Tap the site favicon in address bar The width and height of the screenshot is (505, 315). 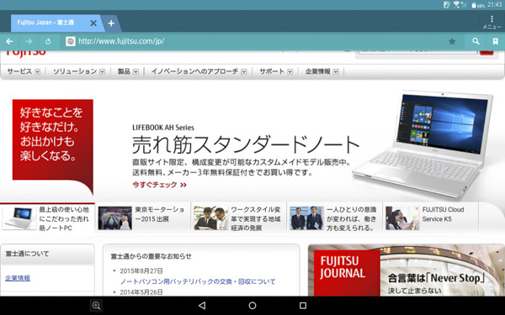point(71,41)
